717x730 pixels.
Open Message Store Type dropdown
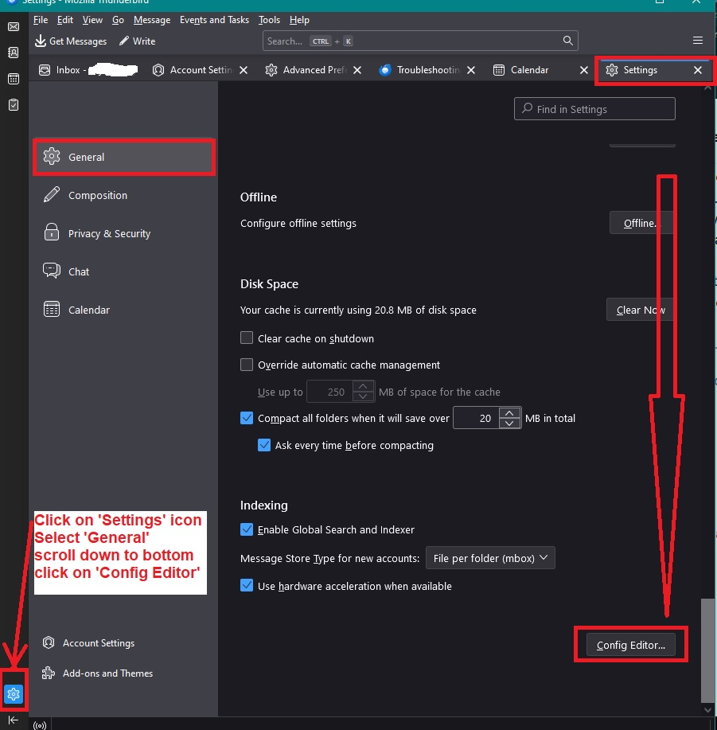pyautogui.click(x=490, y=558)
